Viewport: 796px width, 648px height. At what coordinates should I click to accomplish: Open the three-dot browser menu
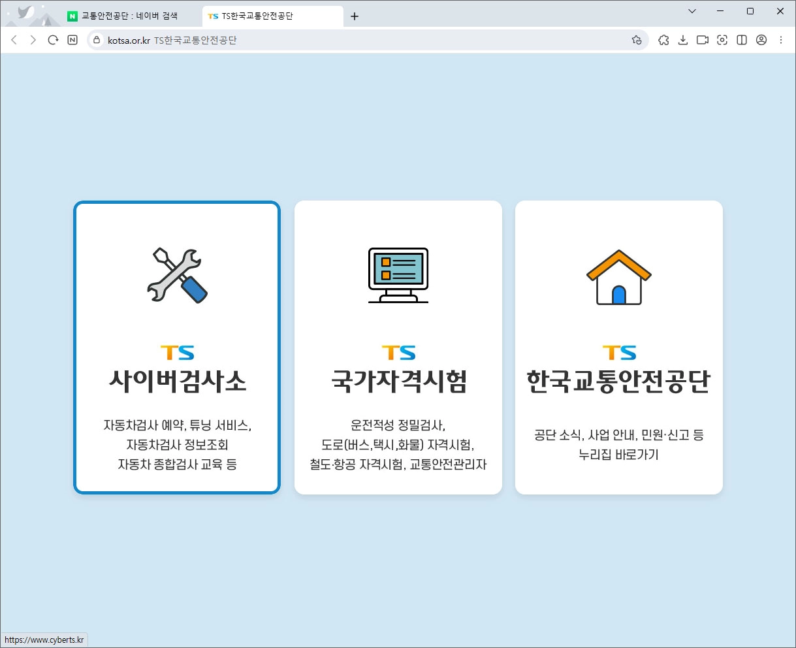coord(781,40)
